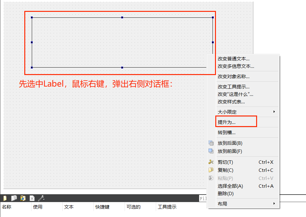
Task: Click the Filter input field in action editor
Action: pyautogui.click(x=203, y=199)
